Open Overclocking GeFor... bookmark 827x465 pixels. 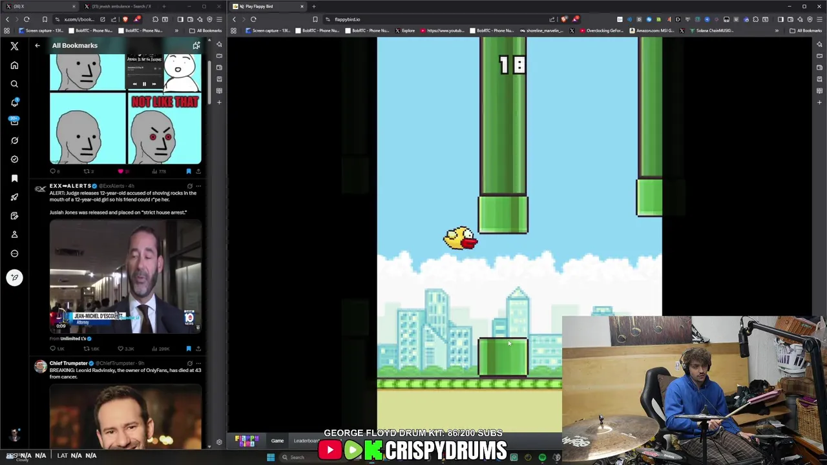pyautogui.click(x=600, y=30)
